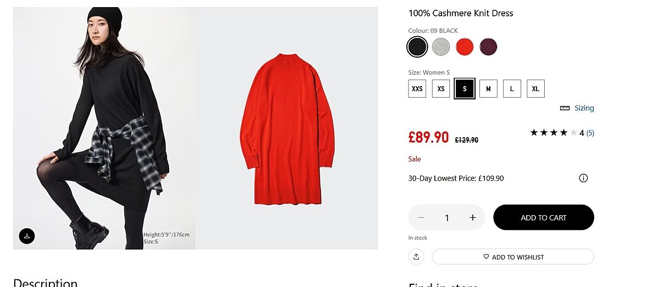This screenshot has height=287, width=659.
Task: Select size XS
Action: [441, 88]
